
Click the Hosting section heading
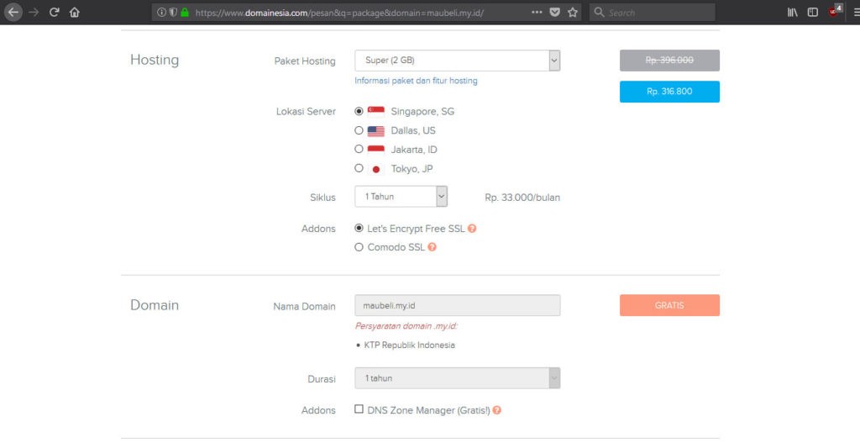155,60
